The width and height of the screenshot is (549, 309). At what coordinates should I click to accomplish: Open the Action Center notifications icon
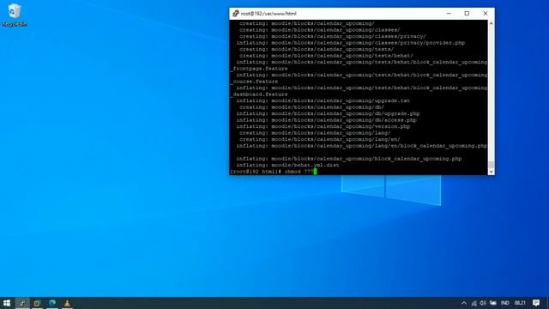(x=536, y=303)
